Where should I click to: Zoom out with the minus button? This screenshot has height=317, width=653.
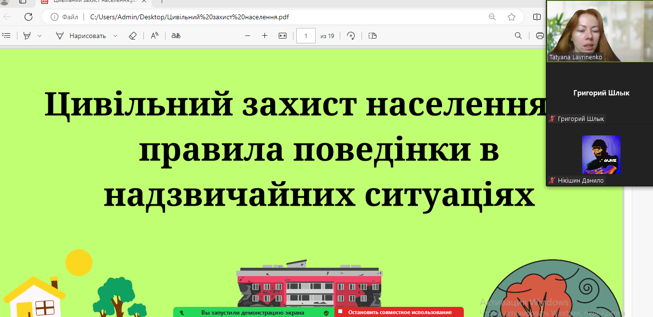click(x=248, y=36)
